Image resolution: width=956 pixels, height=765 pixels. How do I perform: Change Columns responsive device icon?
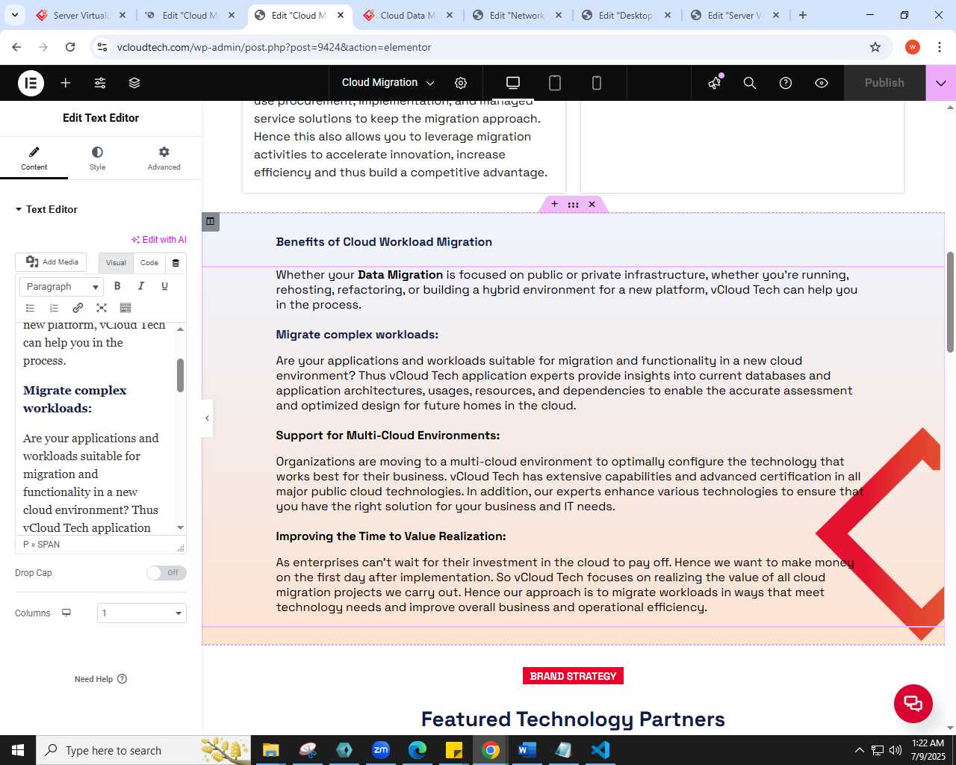coord(66,613)
